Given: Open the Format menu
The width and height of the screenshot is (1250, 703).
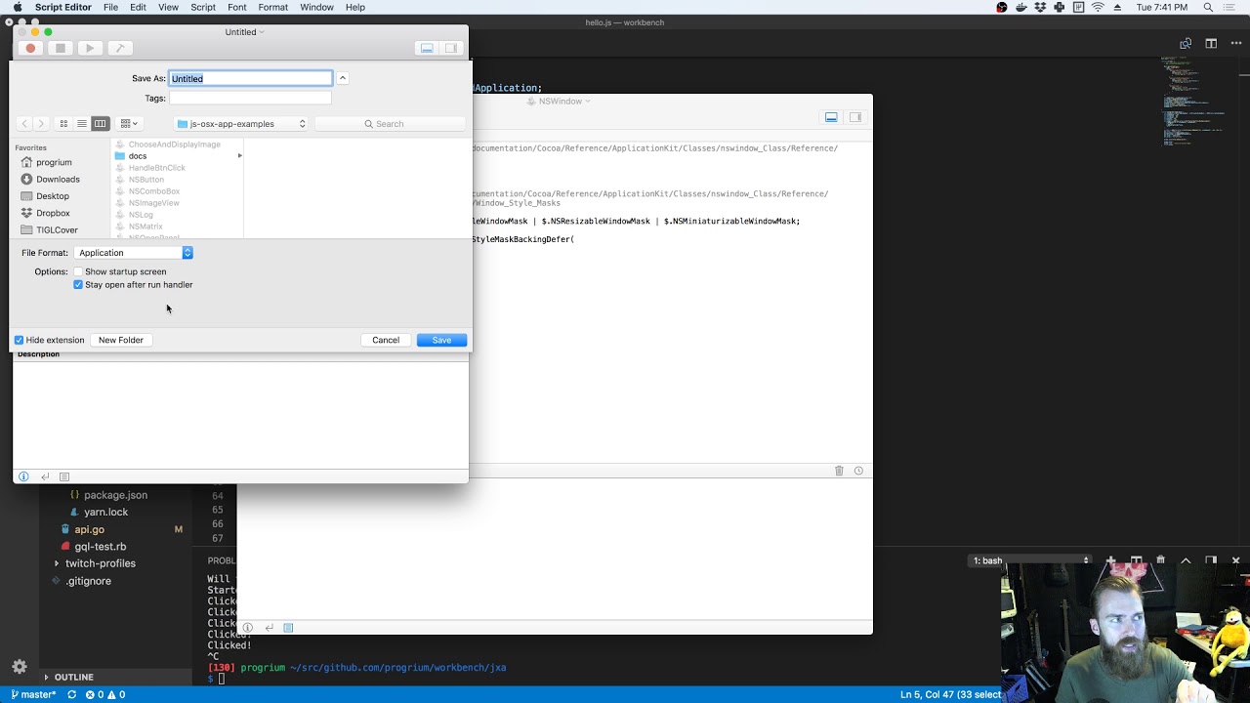Looking at the screenshot, I should point(272,7).
